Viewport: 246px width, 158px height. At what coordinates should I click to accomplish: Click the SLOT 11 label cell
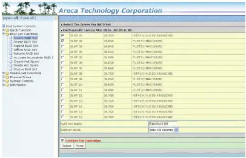tap(86, 90)
